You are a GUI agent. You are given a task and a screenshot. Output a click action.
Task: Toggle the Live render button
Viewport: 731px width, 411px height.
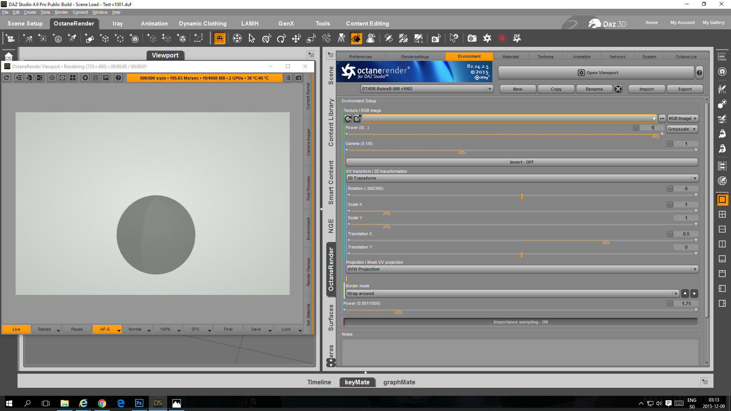(16, 329)
